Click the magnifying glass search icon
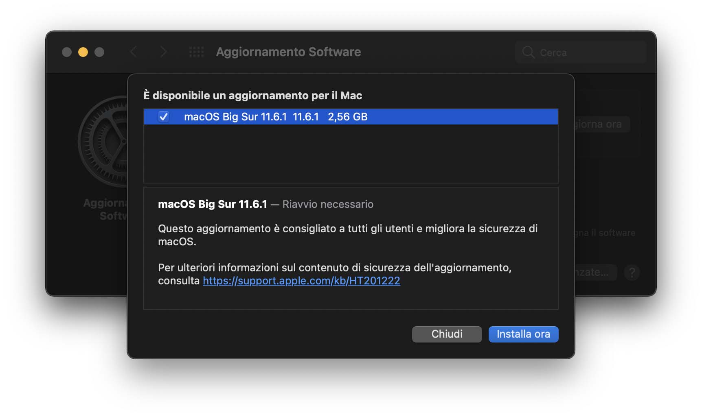This screenshot has width=702, height=419. tap(528, 52)
